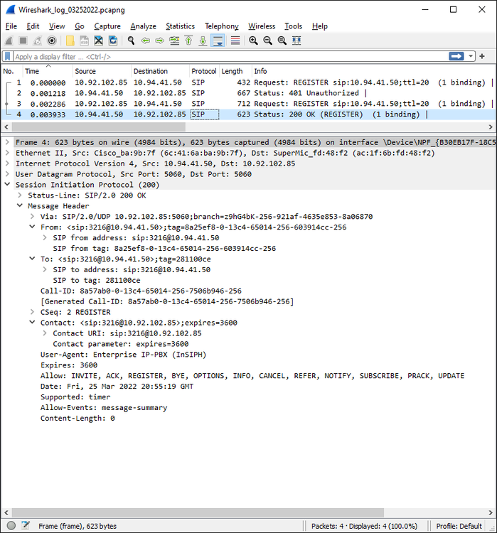Click the blue apply filter arrow button
This screenshot has width=497, height=533.
click(456, 56)
